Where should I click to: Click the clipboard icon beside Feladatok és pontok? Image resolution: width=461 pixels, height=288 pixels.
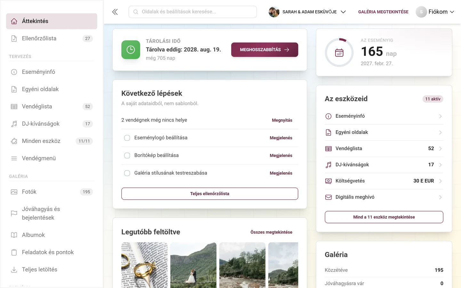coord(14,252)
